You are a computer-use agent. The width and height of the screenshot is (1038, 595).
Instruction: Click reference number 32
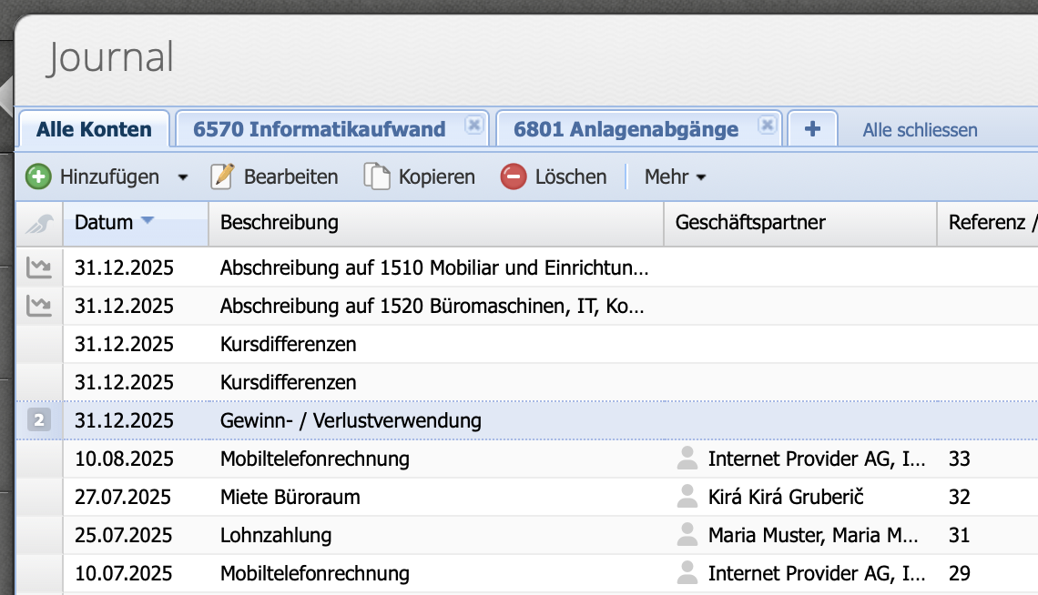point(959,497)
